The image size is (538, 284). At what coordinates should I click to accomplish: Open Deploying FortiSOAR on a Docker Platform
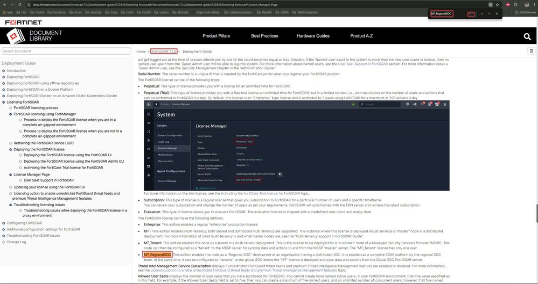pyautogui.click(x=40, y=89)
